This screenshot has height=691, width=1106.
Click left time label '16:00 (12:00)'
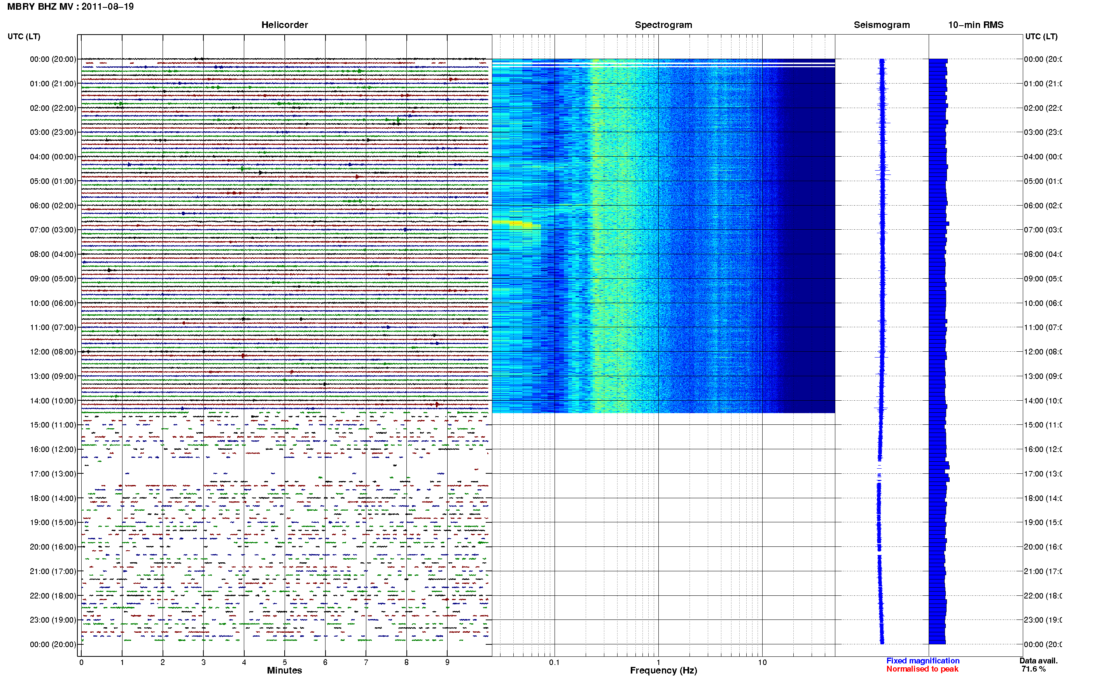coord(53,449)
